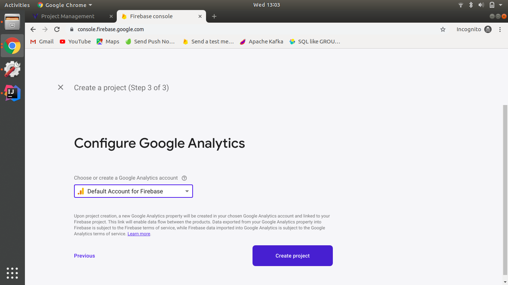508x285 pixels.
Task: Close the Create a project wizard
Action: click(61, 87)
